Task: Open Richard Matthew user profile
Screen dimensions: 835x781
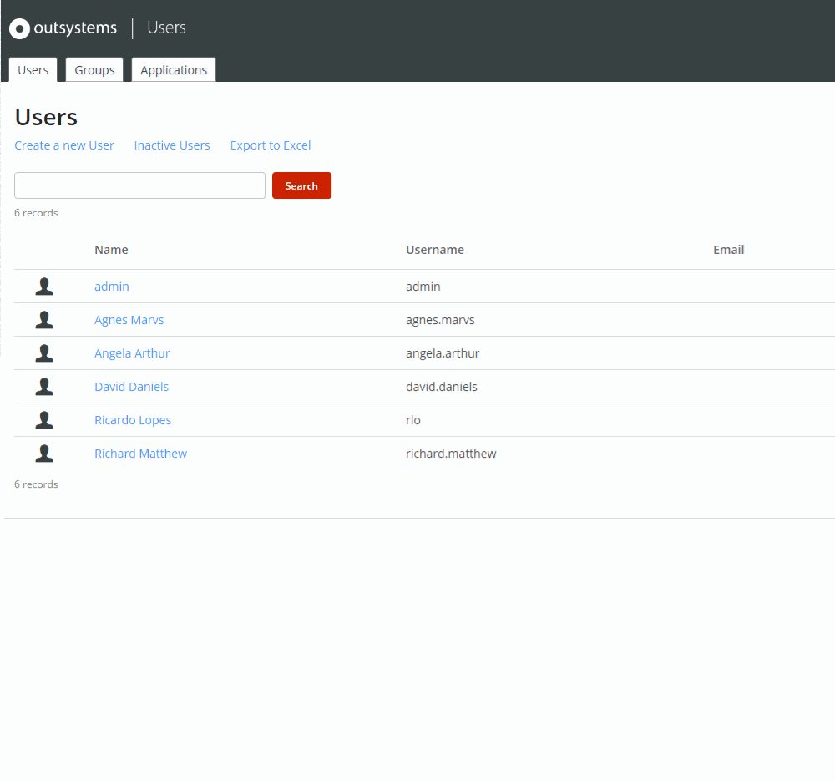Action: point(140,453)
